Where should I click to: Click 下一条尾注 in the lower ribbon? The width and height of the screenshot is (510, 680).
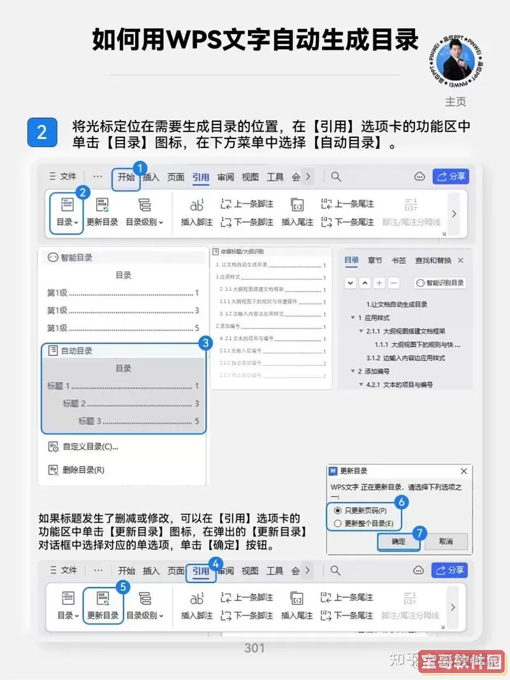tap(347, 616)
